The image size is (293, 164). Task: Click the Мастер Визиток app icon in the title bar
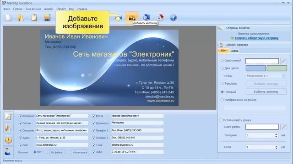point(4,3)
